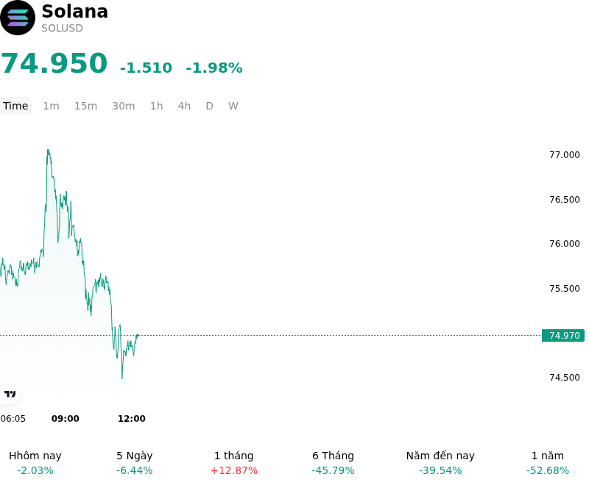Screen dimensions: 589x485
Task: Click the 12:00 time axis marker
Action: click(132, 419)
